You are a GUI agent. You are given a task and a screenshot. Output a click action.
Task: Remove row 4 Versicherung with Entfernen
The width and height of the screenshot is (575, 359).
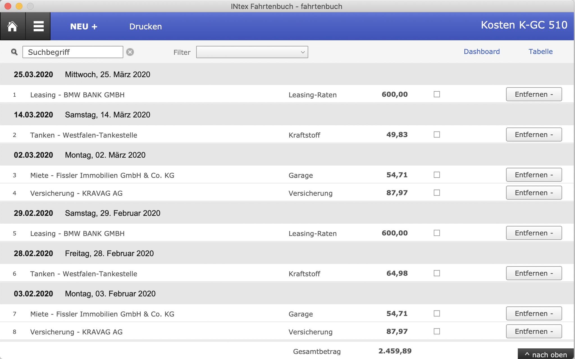coord(534,193)
